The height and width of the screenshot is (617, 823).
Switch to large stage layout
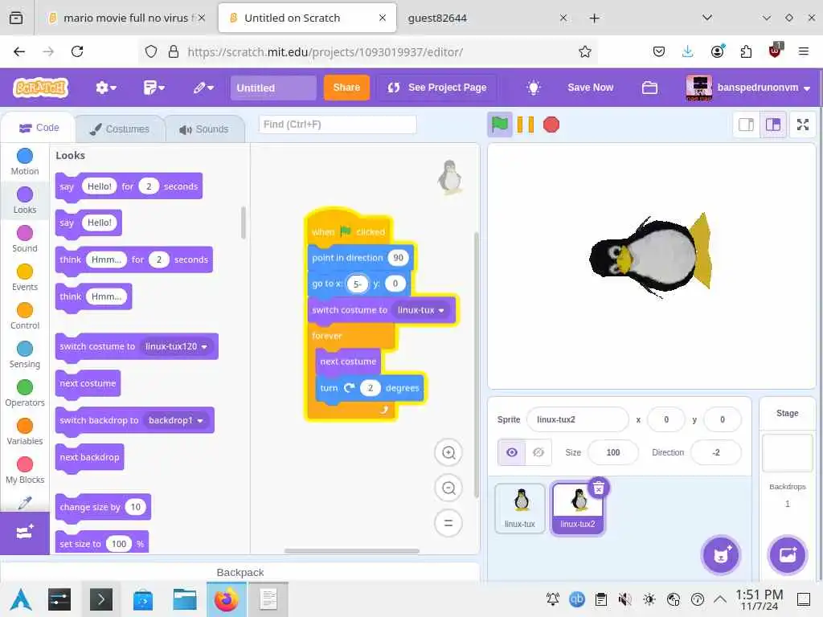[x=773, y=125]
